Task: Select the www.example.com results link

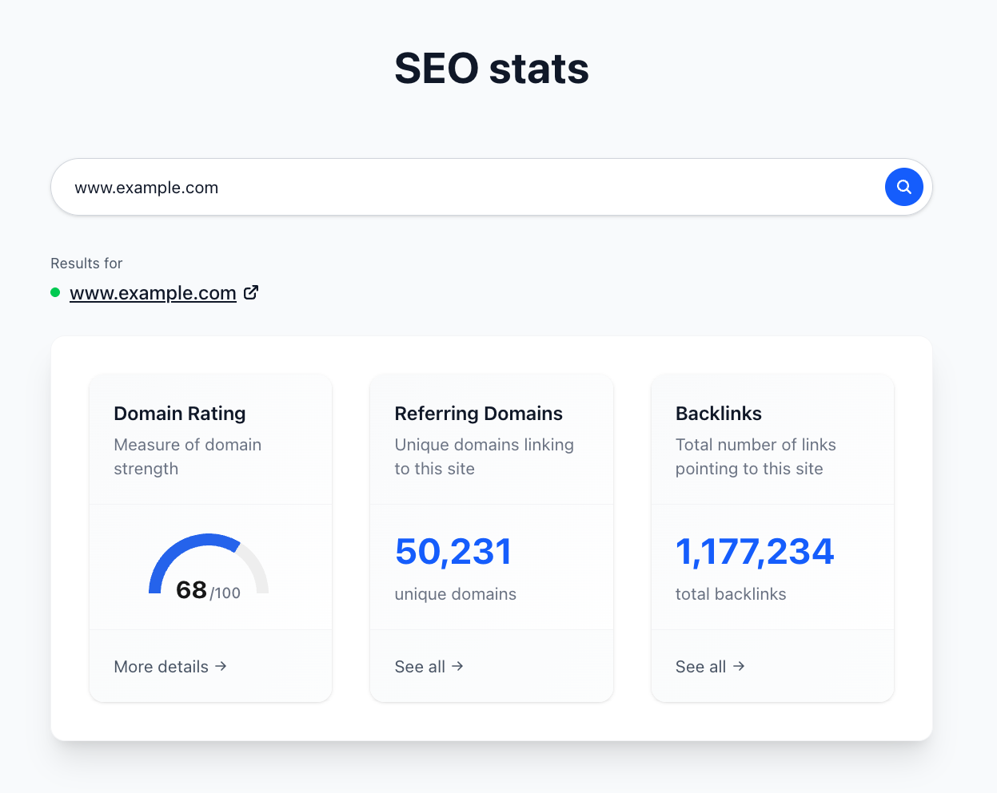Action: pyautogui.click(x=152, y=293)
